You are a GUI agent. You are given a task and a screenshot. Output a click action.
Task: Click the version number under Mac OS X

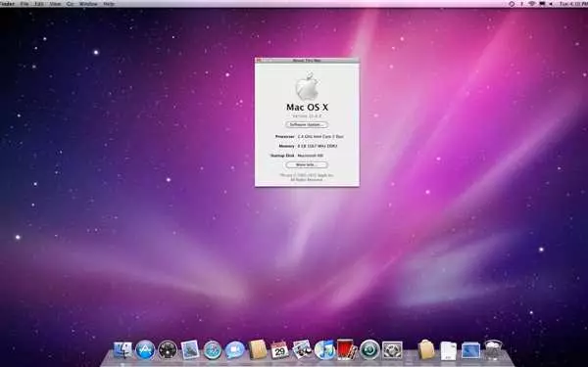pyautogui.click(x=307, y=116)
